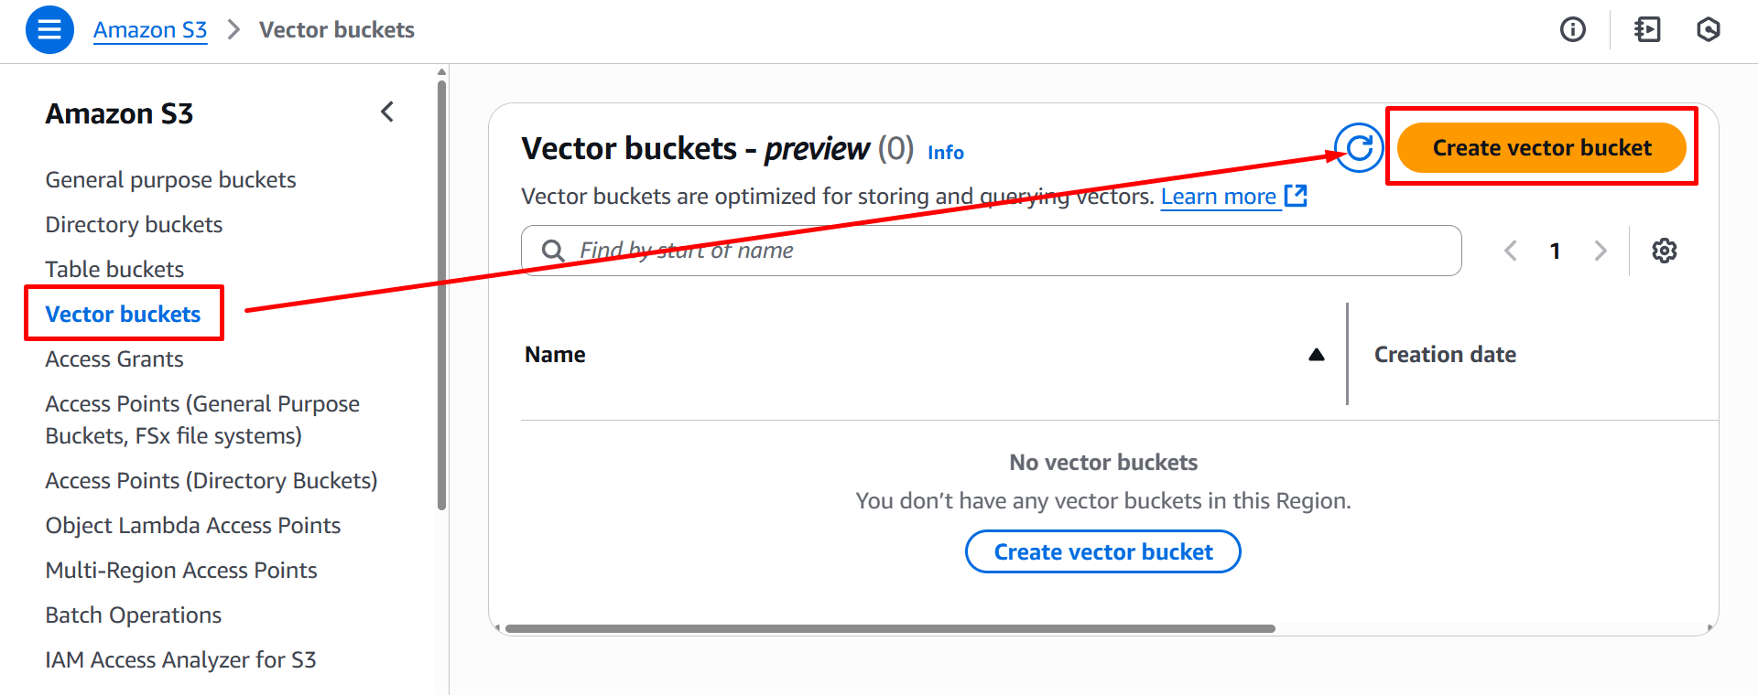Open Batch Operations from the sidebar
Image resolution: width=1758 pixels, height=695 pixels.
coord(134,615)
